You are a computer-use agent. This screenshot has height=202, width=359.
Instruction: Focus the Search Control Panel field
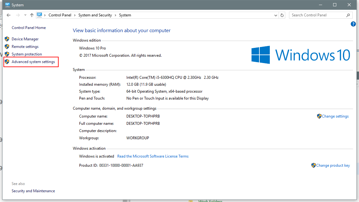[x=321, y=15]
